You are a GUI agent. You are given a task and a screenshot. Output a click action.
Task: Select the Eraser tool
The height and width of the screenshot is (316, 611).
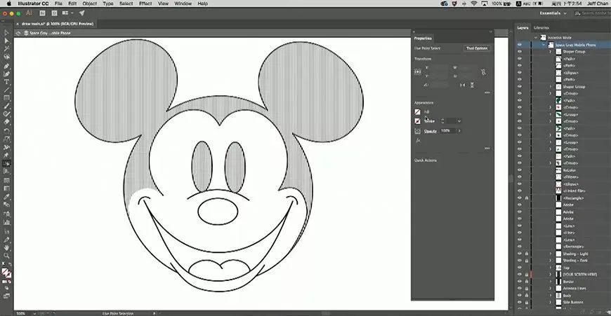point(6,122)
